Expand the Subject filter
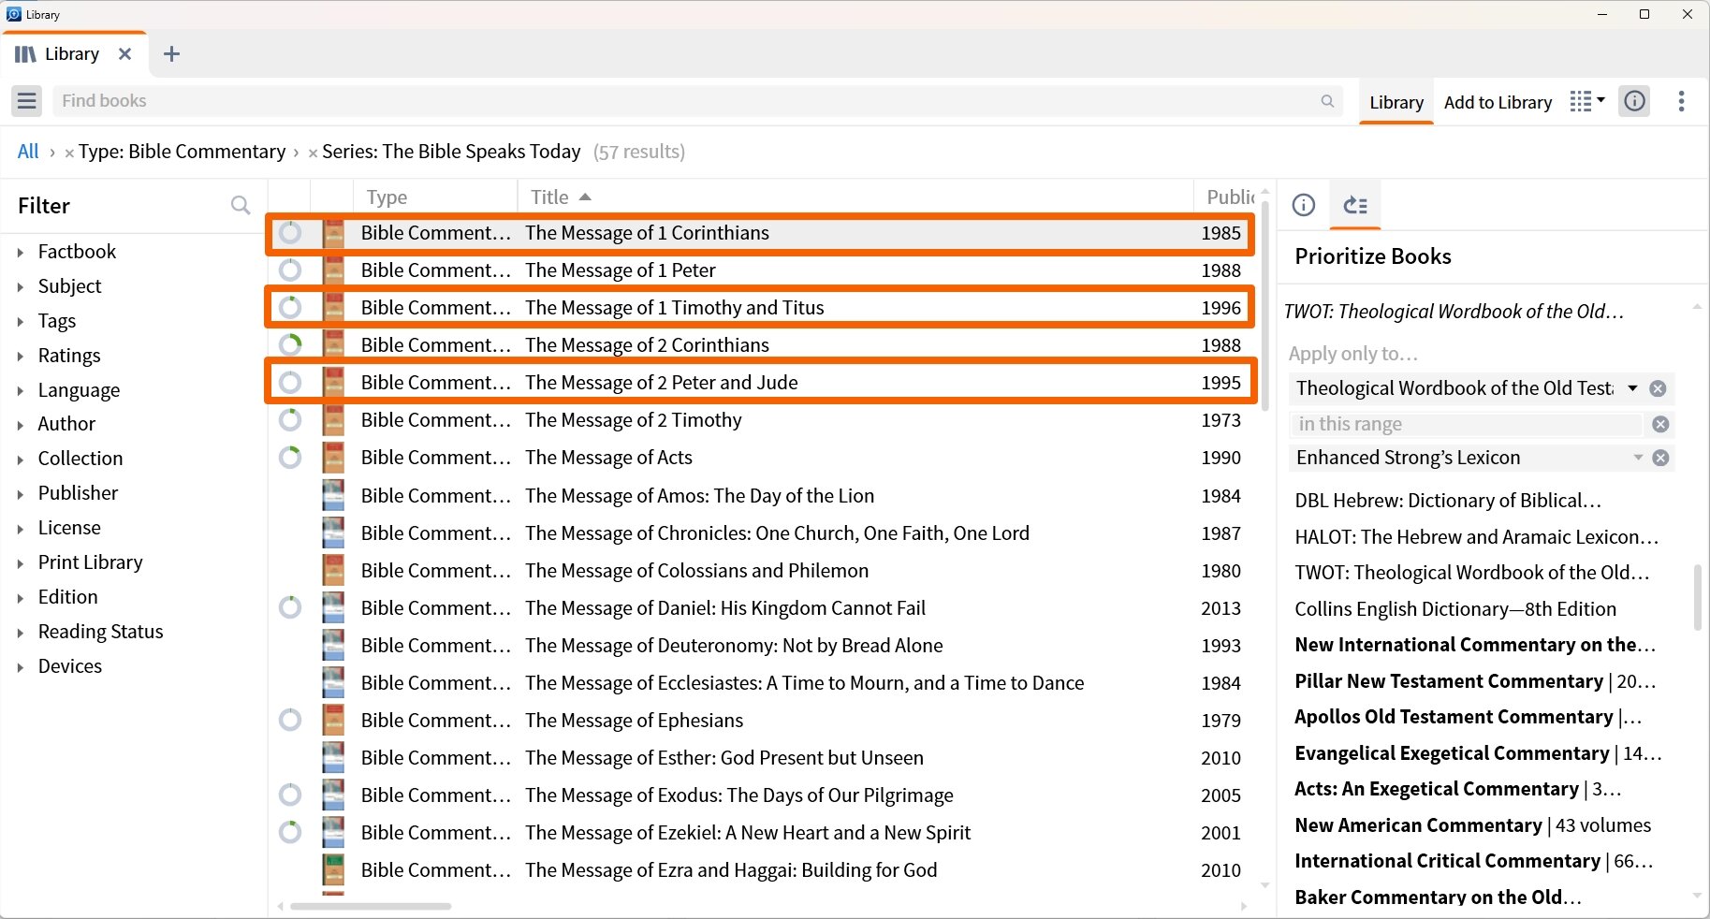Viewport: 1710px width, 919px height. (20, 286)
